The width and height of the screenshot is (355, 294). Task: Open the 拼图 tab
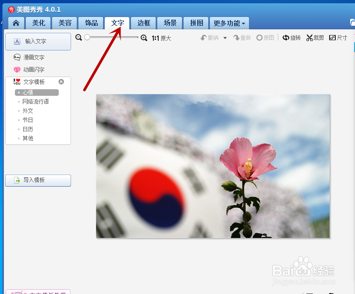[x=196, y=23]
